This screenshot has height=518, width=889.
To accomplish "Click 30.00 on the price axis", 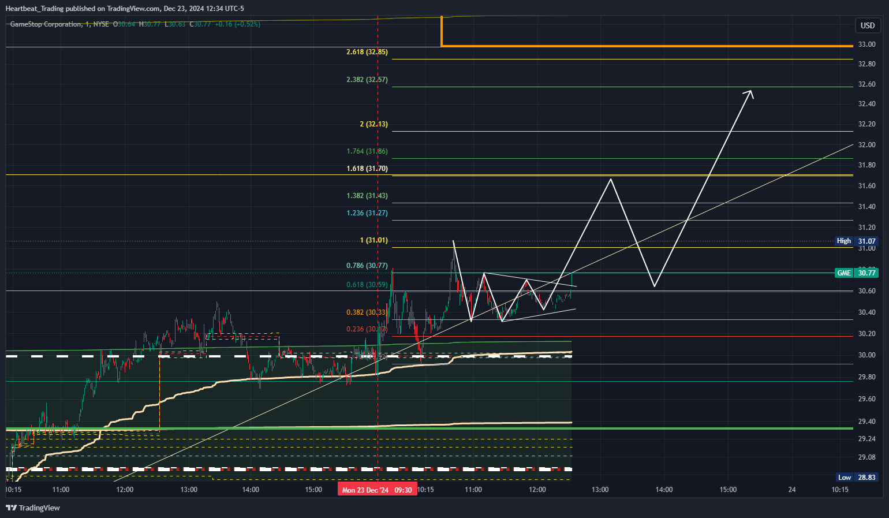I will point(866,355).
